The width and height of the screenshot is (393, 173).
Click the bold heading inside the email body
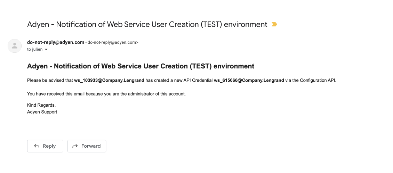pos(141,66)
